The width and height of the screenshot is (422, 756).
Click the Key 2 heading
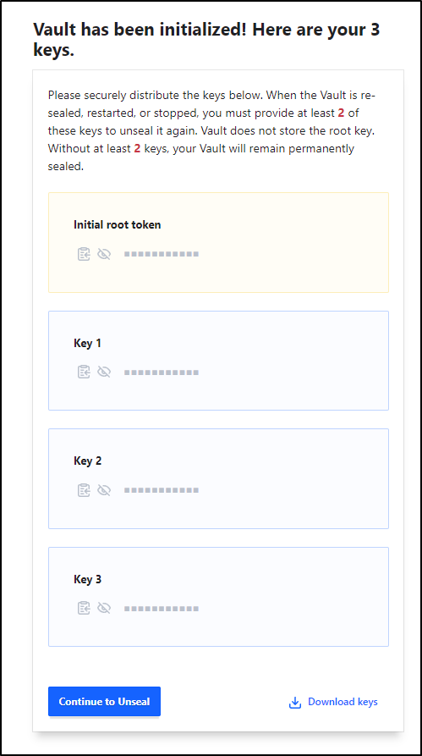coord(88,461)
